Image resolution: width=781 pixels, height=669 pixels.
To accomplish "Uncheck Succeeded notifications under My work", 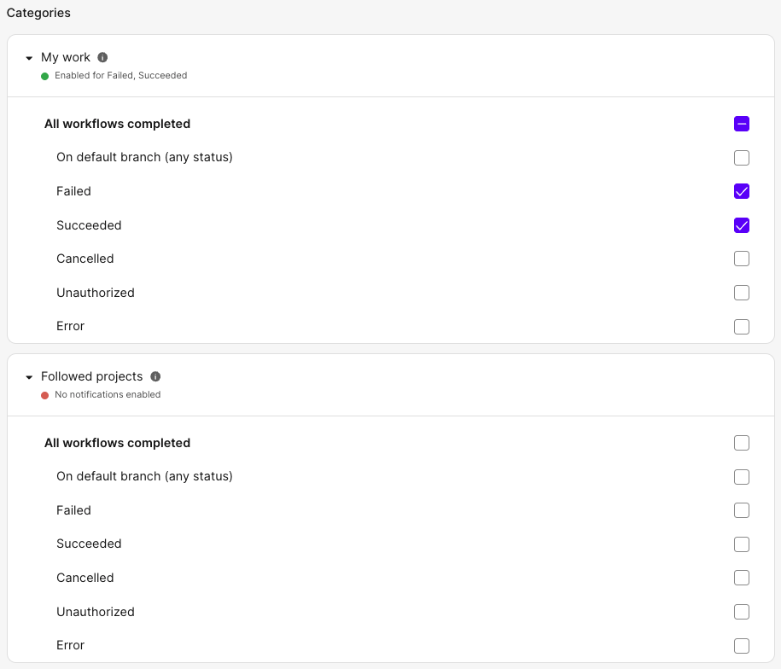I will (x=741, y=225).
